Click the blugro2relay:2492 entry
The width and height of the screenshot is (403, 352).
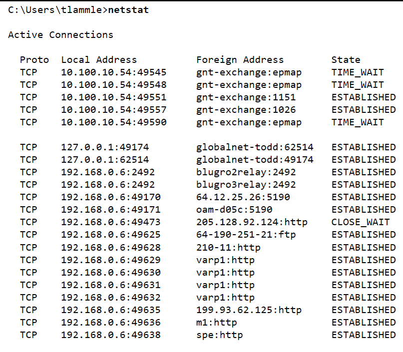[246, 172]
